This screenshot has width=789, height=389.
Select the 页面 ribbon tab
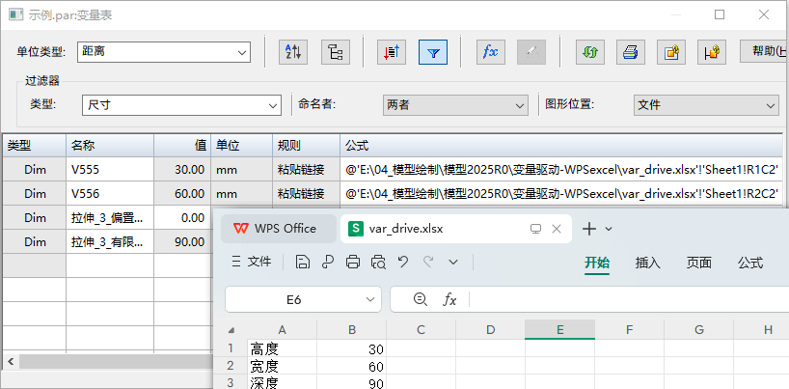[x=699, y=263]
